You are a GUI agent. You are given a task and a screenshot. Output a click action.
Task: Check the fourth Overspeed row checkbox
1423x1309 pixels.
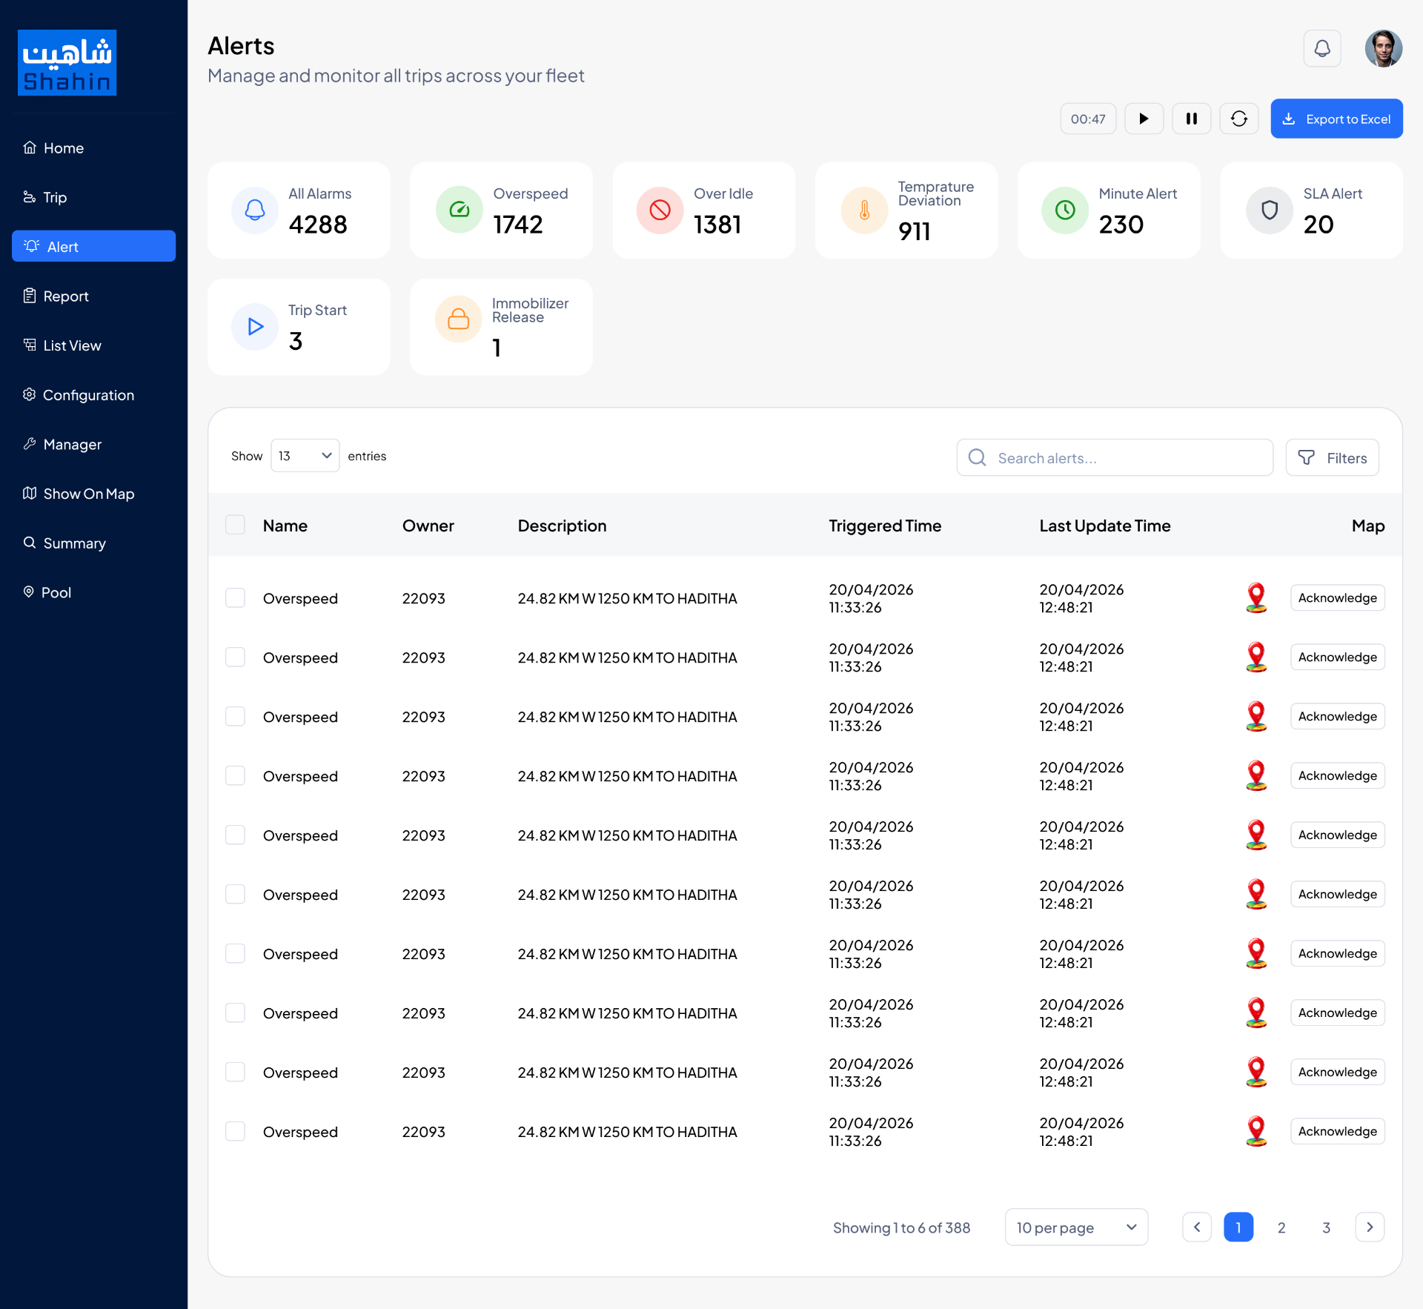[x=235, y=775]
